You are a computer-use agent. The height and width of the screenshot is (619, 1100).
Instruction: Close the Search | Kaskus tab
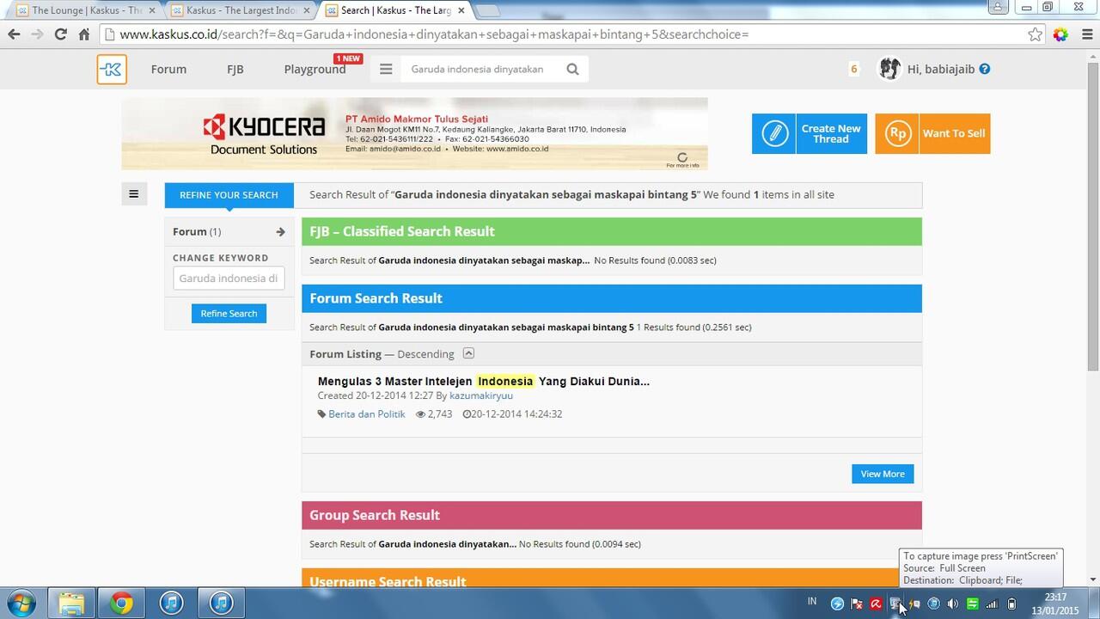coord(461,10)
